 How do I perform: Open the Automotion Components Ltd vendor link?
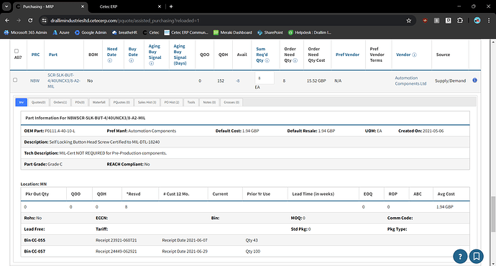tap(410, 81)
